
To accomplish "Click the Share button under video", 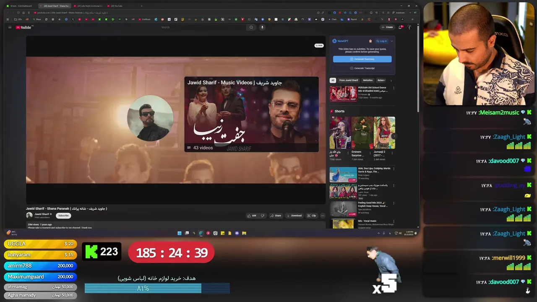I will pyautogui.click(x=275, y=216).
